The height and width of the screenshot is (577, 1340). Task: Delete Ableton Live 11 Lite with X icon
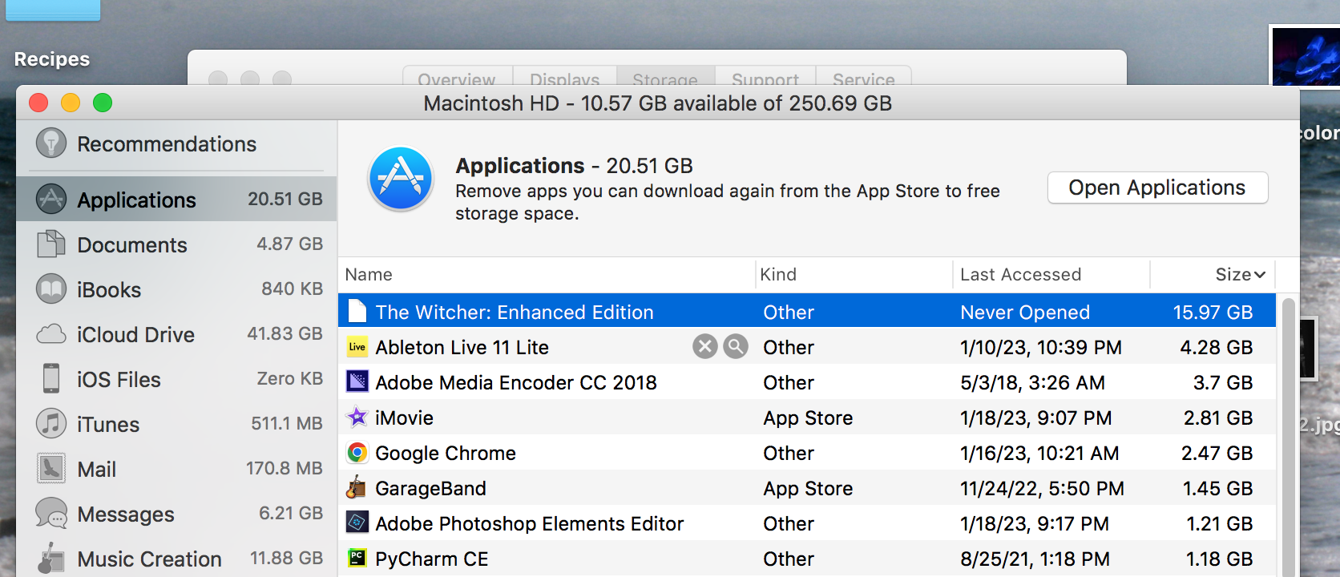[704, 347]
